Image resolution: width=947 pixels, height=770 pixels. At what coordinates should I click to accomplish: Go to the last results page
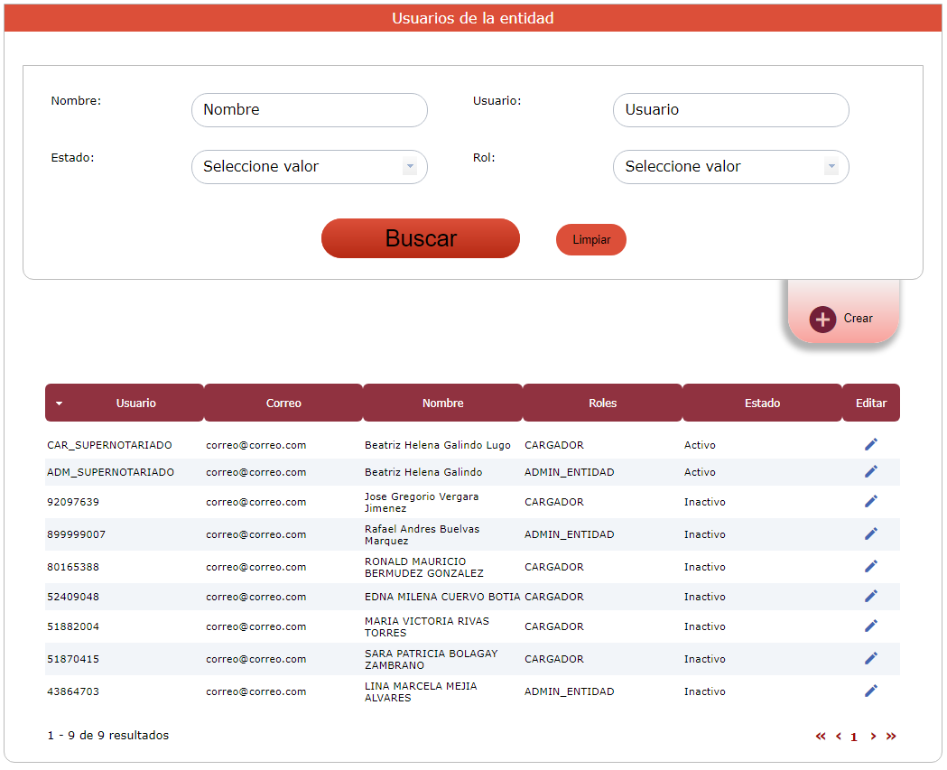tap(891, 737)
